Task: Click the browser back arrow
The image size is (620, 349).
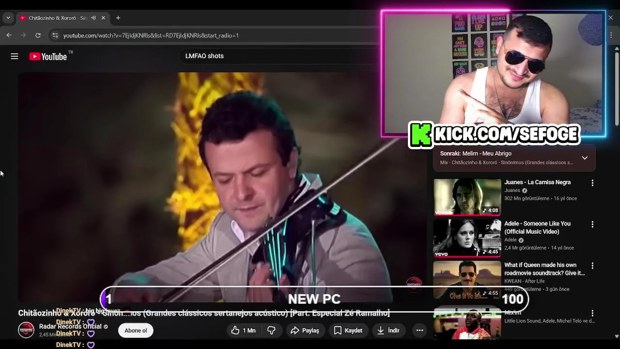Action: (9, 35)
